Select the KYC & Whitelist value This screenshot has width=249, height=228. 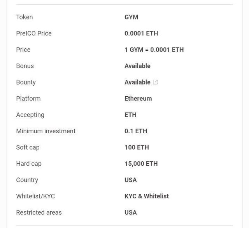pyautogui.click(x=147, y=196)
